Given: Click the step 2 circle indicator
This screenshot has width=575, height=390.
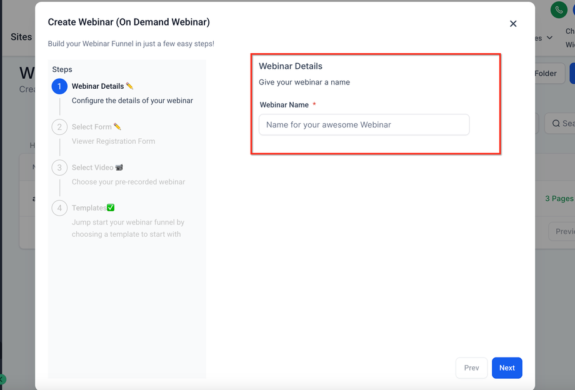Looking at the screenshot, I should (59, 127).
